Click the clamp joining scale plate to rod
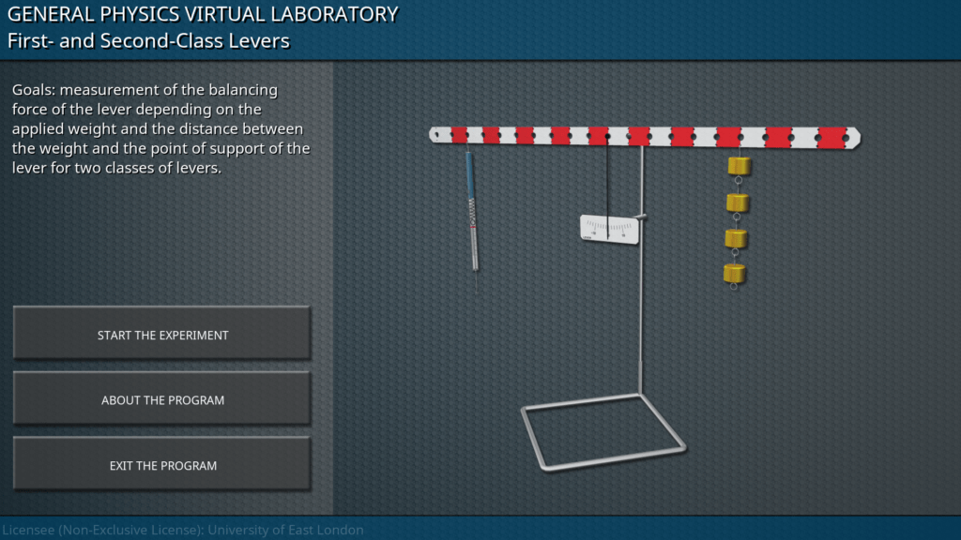This screenshot has height=540, width=961. (x=642, y=217)
